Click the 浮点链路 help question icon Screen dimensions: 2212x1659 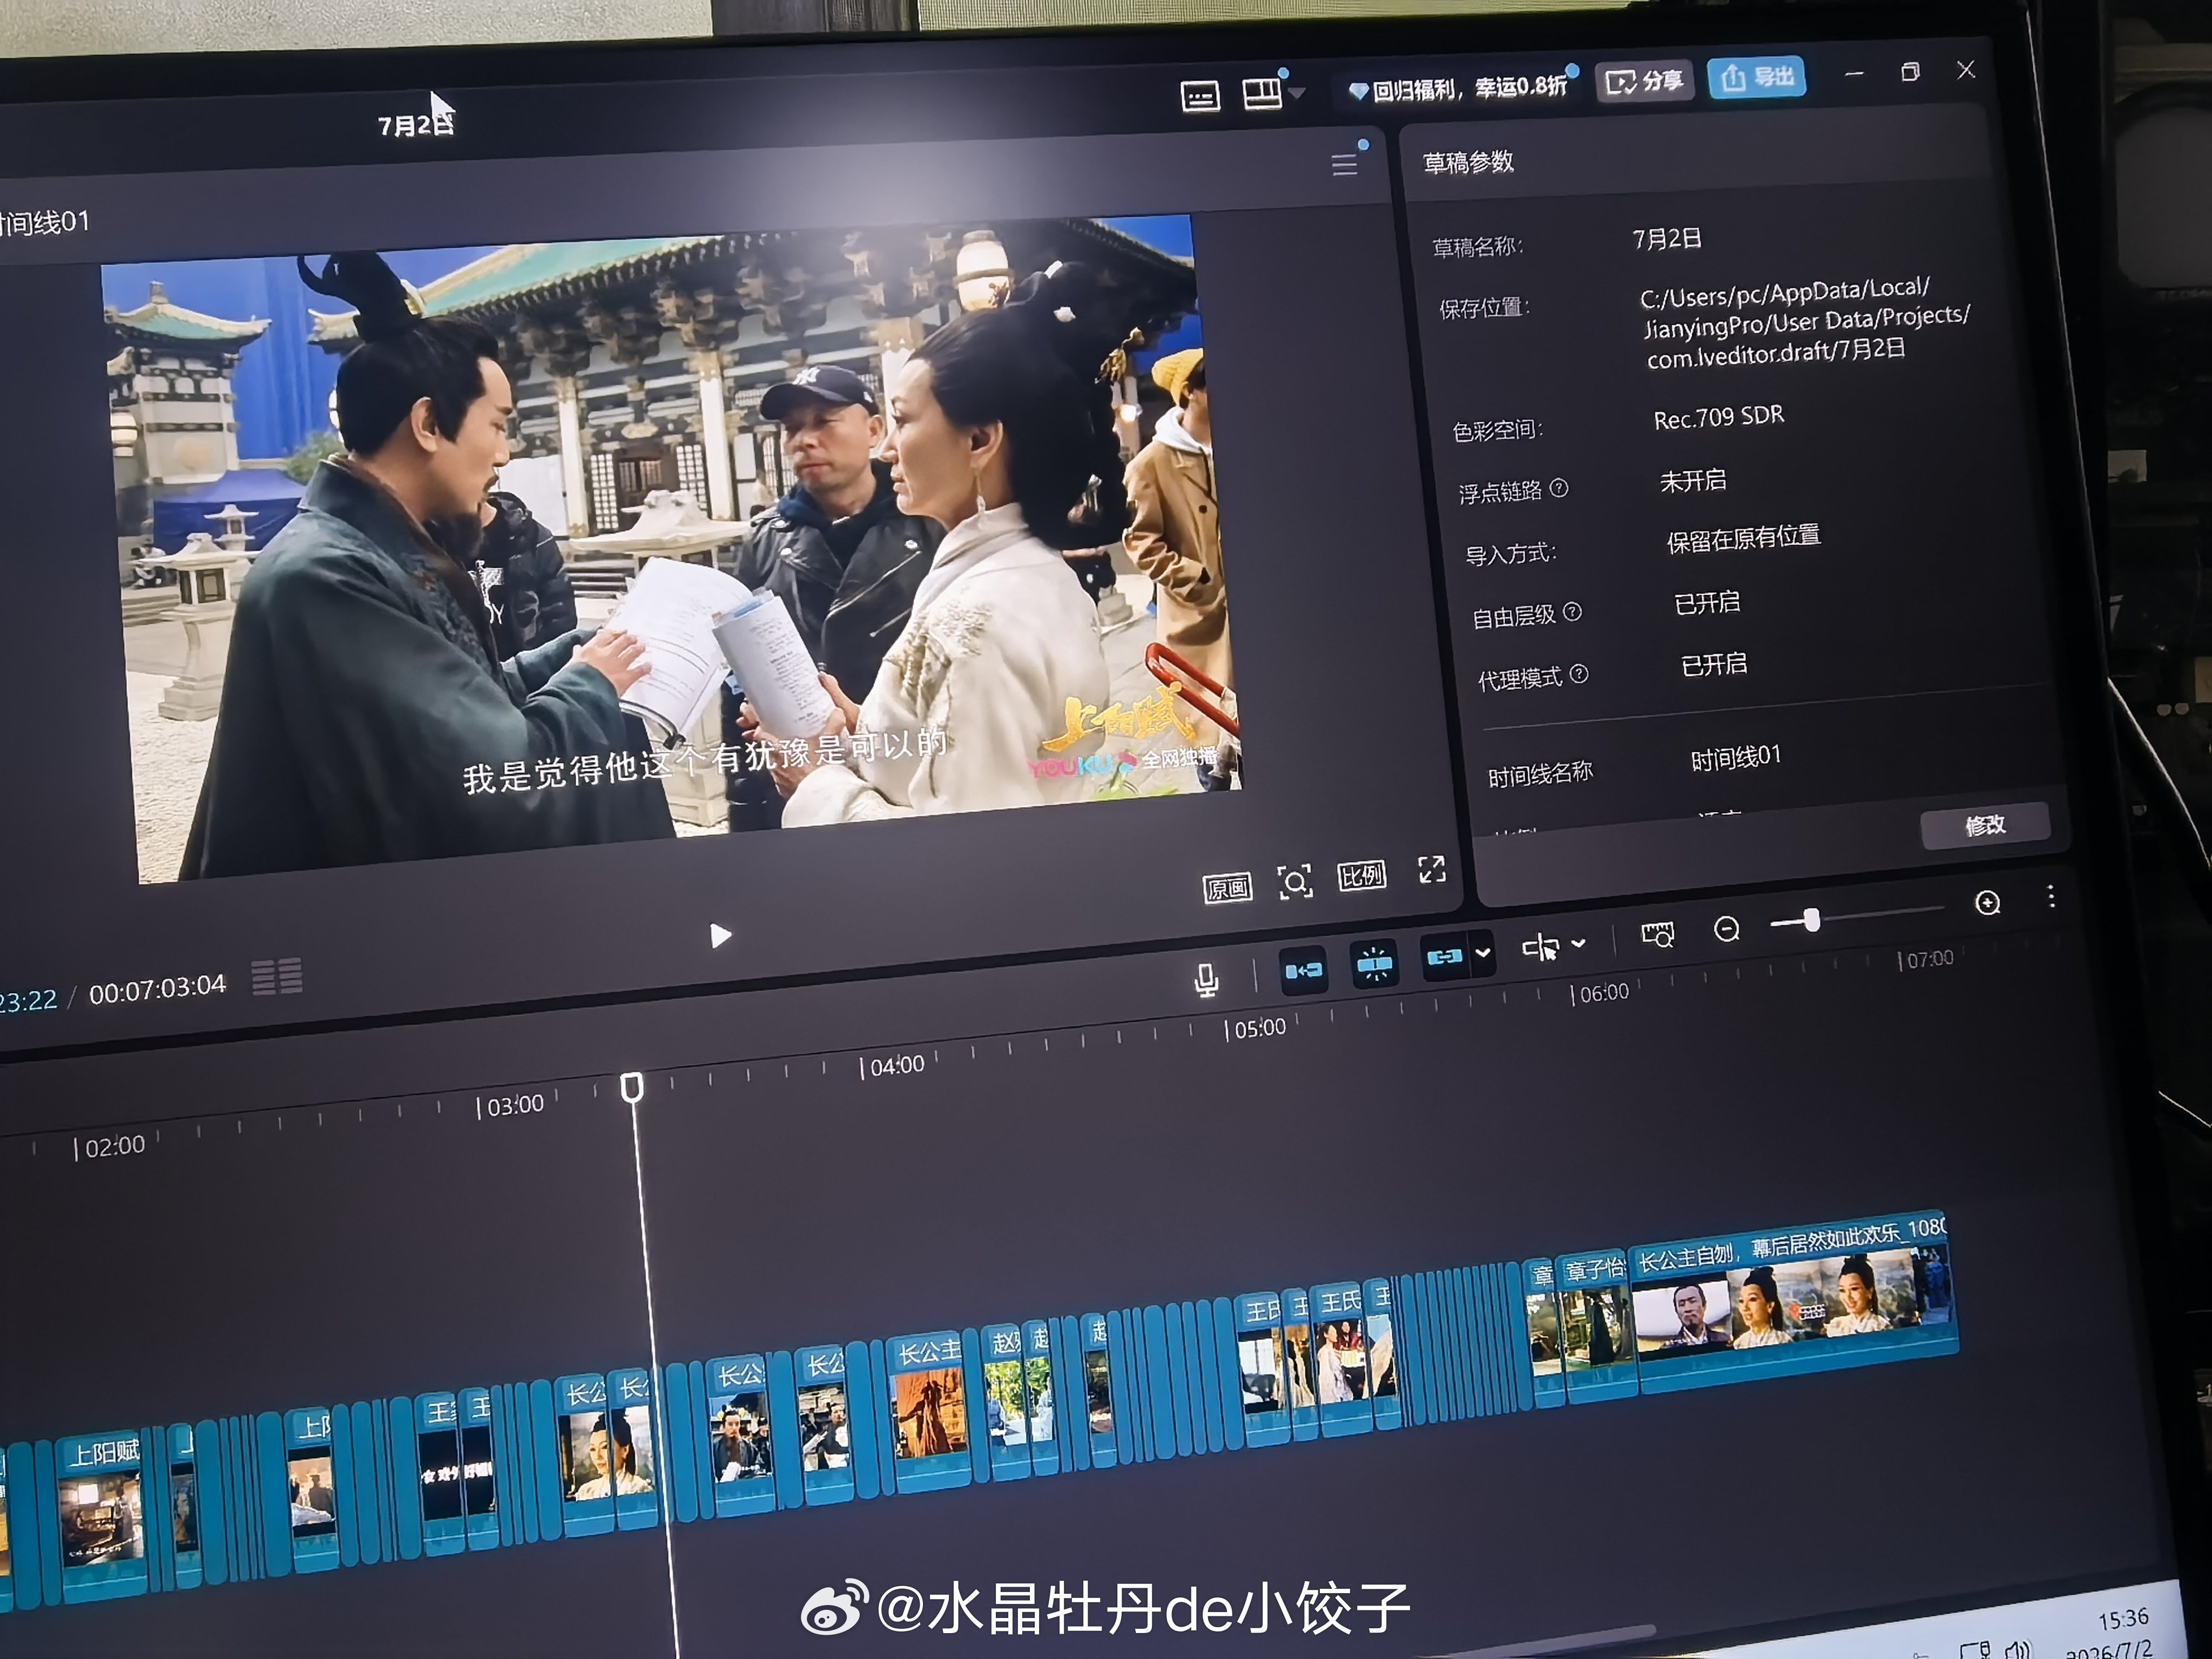(1558, 488)
